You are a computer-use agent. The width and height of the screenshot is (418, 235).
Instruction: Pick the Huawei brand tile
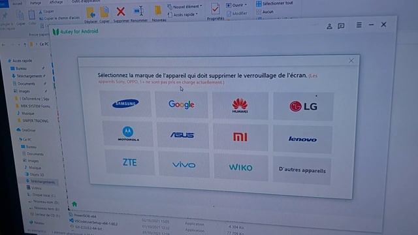tap(240, 106)
